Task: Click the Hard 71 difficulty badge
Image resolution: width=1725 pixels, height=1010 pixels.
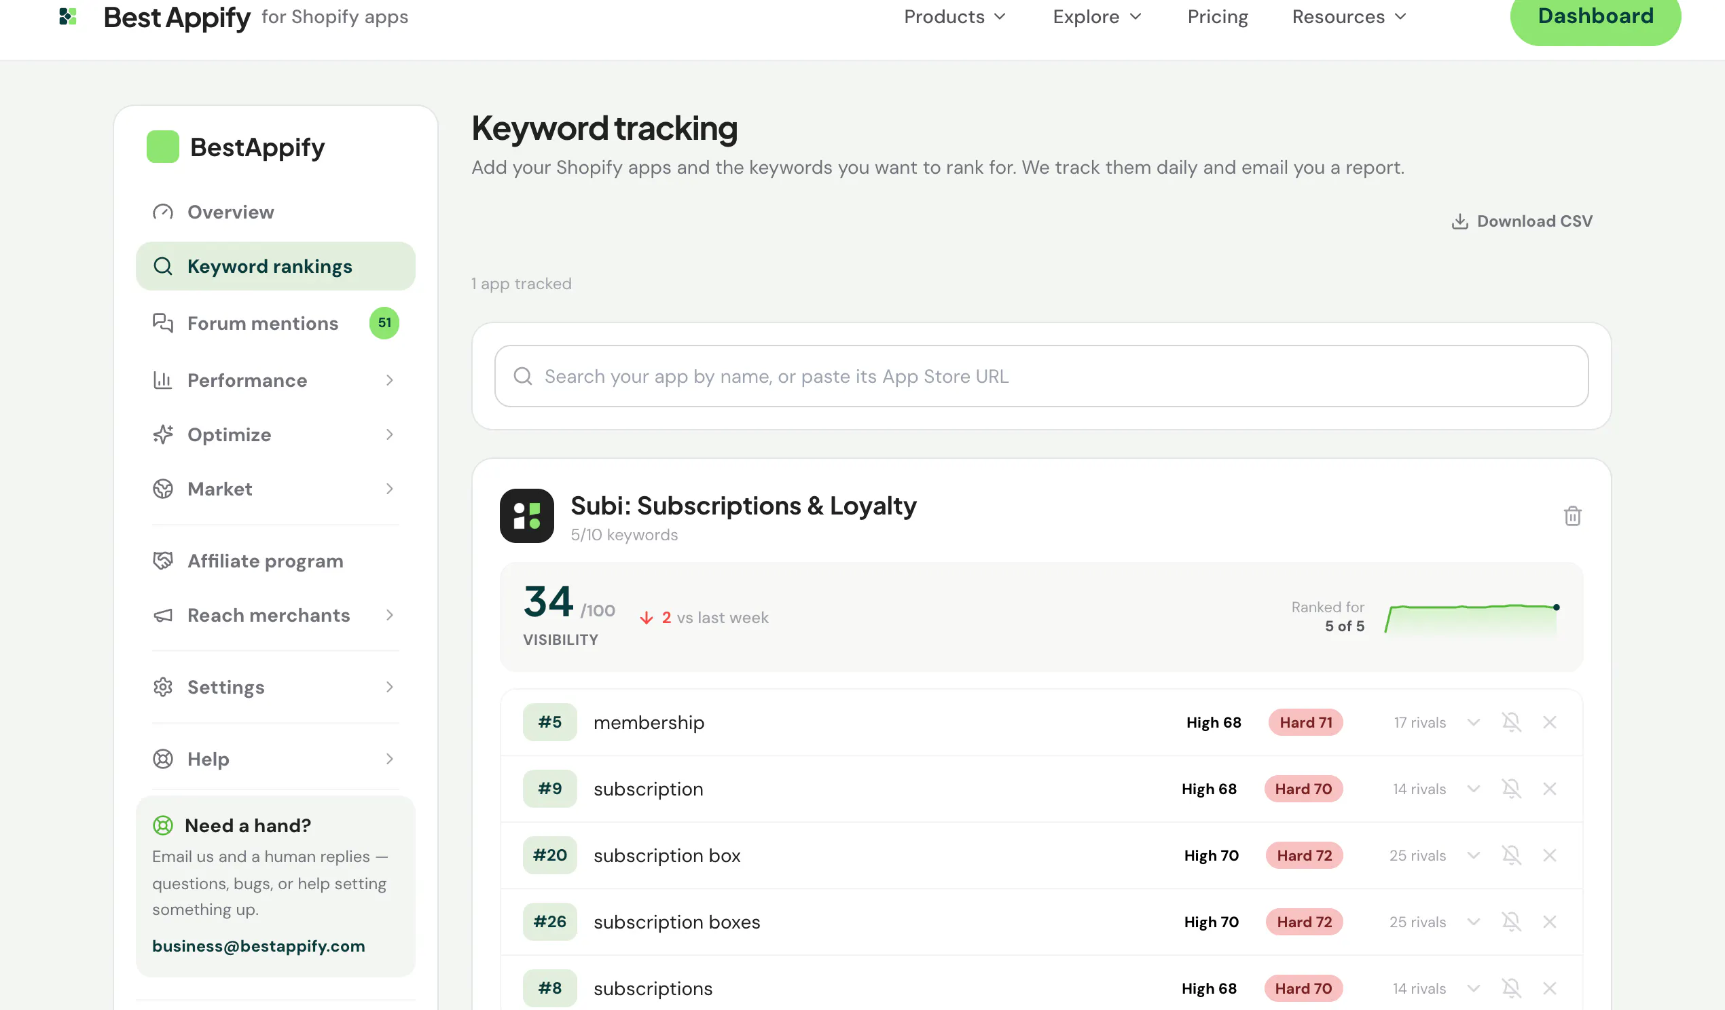Action: click(1305, 723)
